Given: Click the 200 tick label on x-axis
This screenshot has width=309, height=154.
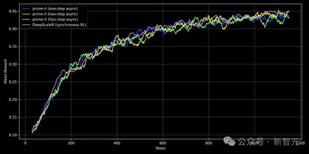Looking at the screenshot, I should [x=71, y=143].
